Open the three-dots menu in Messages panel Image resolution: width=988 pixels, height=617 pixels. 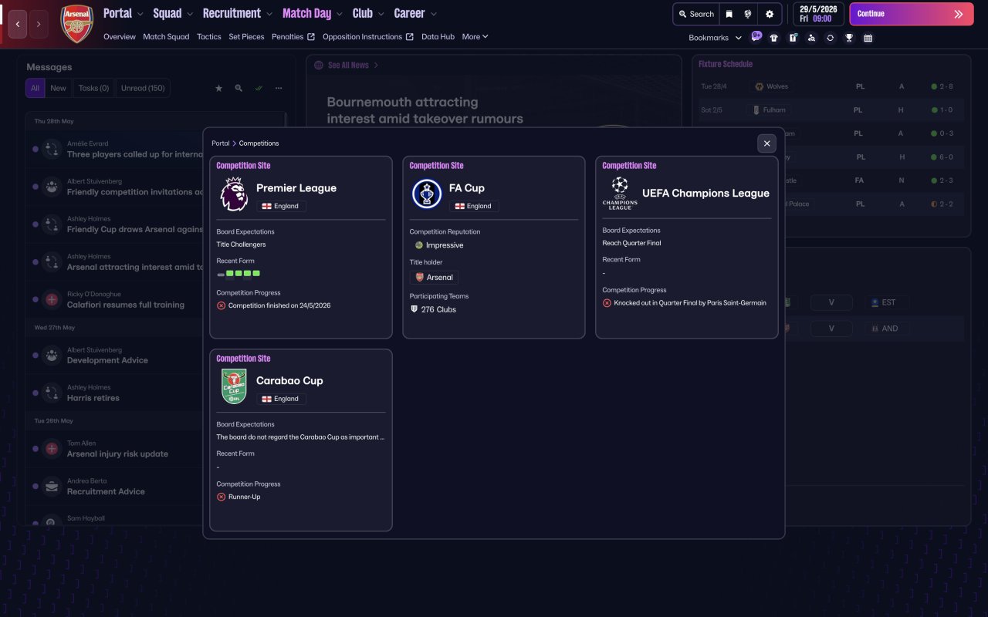coord(279,89)
